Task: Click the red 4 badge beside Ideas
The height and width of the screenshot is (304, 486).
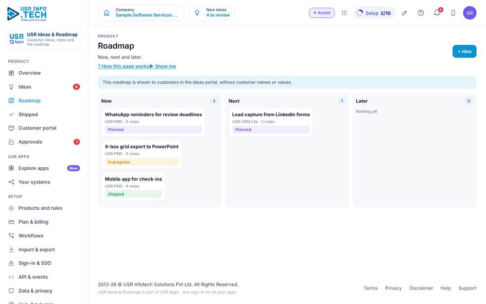Action: [x=76, y=87]
